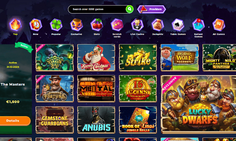Open Instant Games joystick icon
Screen dimensions: 236x141
(x=198, y=25)
